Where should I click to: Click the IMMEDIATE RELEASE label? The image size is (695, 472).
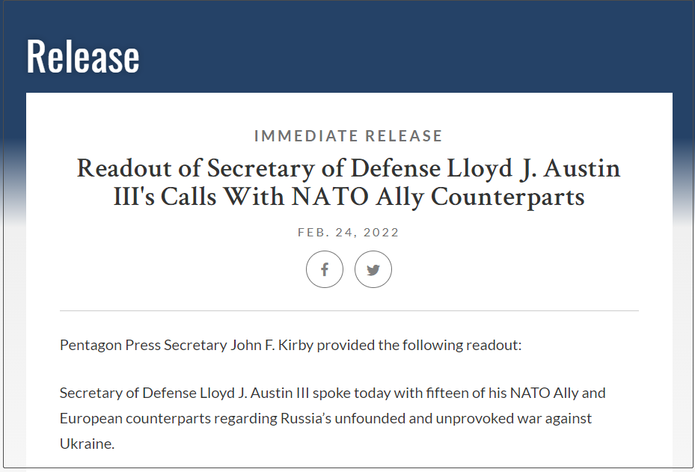click(349, 136)
